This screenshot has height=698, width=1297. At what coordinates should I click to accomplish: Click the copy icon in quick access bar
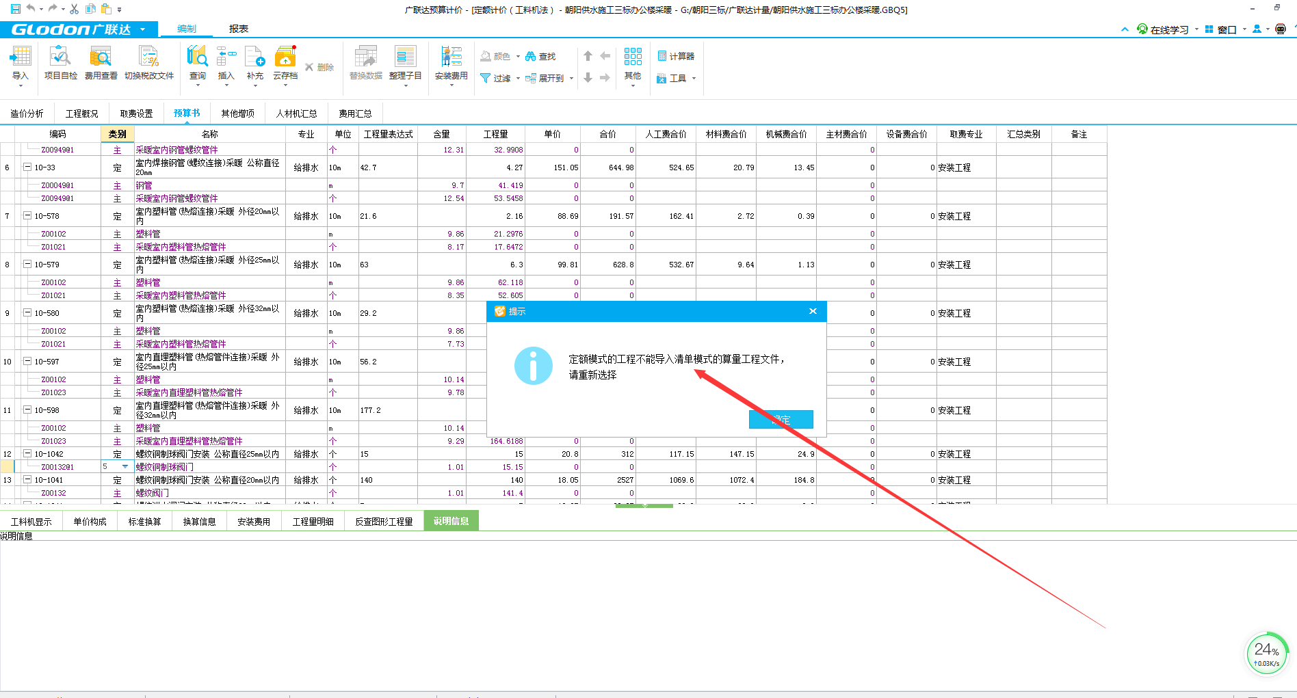pos(90,9)
